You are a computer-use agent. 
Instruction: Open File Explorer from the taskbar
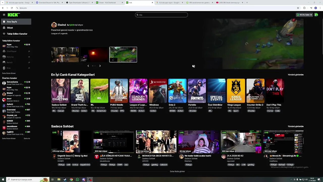(59, 180)
